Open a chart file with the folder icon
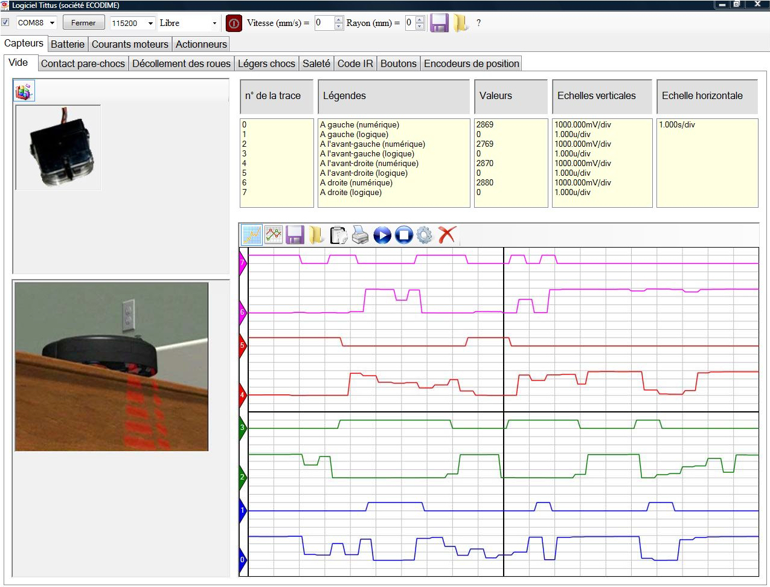770x587 pixels. (x=316, y=235)
